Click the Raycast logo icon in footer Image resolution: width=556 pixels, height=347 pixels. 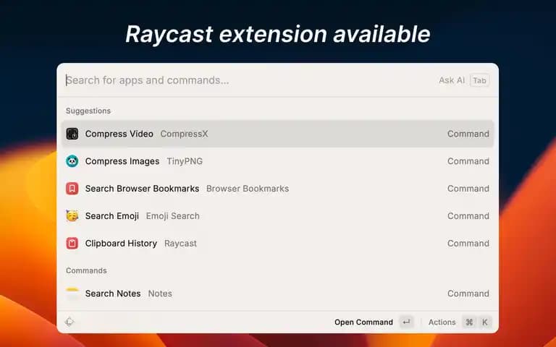click(69, 322)
